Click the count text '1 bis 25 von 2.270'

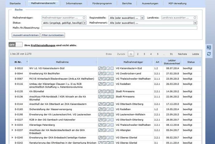(21, 54)
